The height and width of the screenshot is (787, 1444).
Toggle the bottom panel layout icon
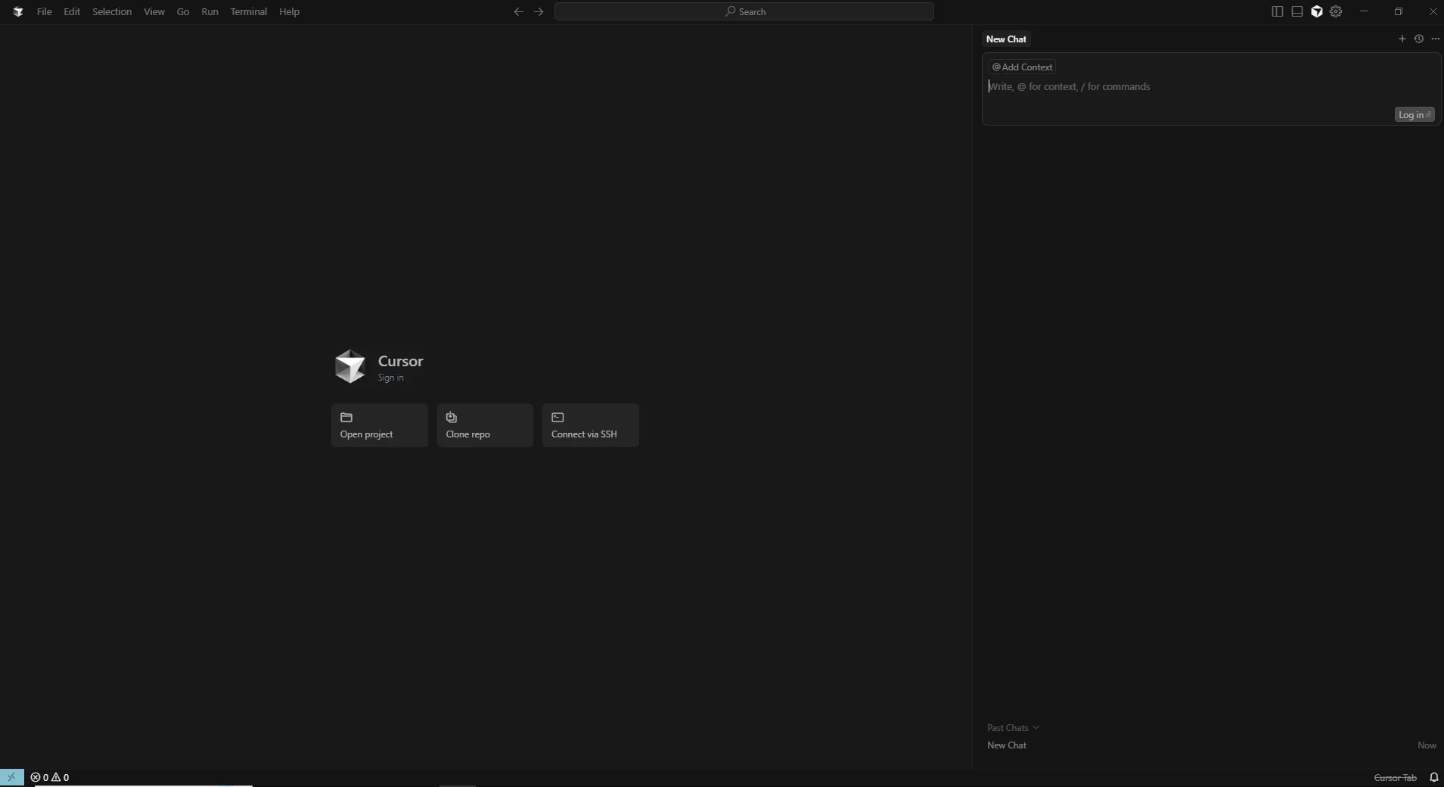coord(1297,11)
